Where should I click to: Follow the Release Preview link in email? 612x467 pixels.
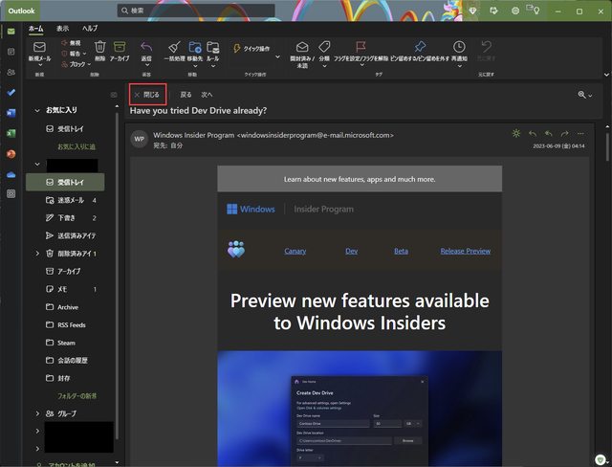tap(465, 251)
